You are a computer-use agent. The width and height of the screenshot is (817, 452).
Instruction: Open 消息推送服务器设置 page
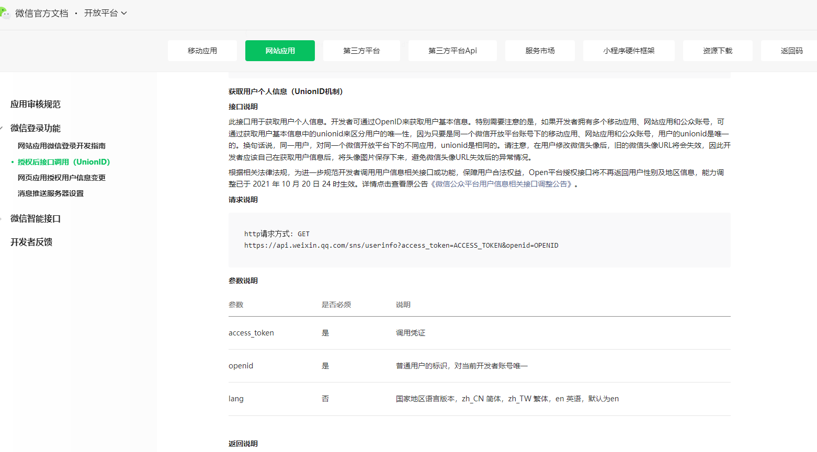coord(51,193)
